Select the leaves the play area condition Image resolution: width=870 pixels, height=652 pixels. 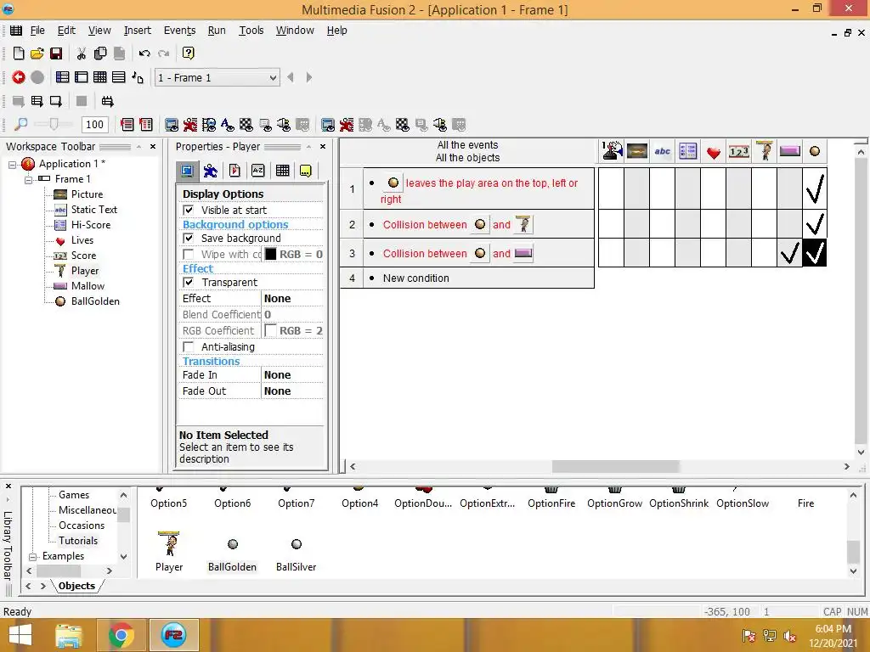[479, 190]
